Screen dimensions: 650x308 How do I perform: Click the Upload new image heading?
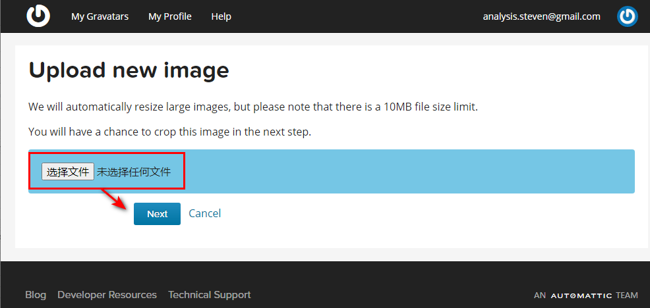point(129,70)
